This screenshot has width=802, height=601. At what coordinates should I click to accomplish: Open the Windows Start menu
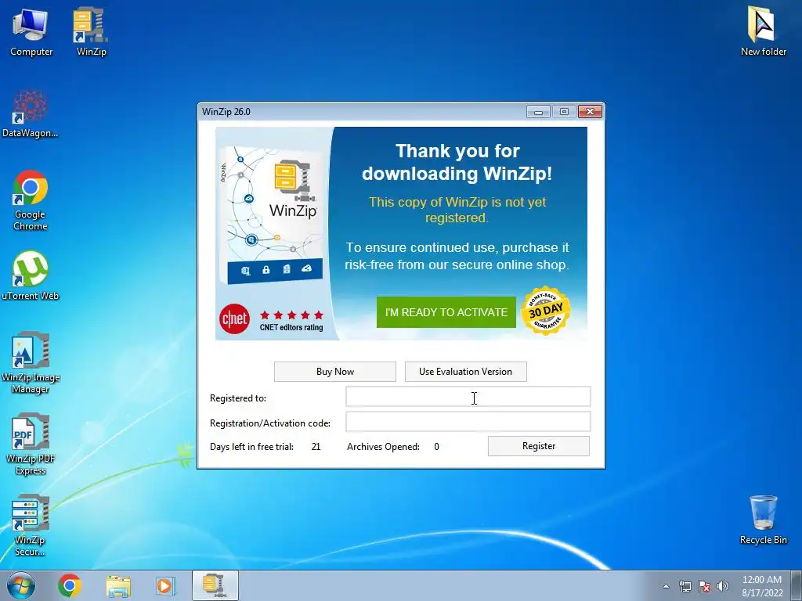tap(21, 585)
